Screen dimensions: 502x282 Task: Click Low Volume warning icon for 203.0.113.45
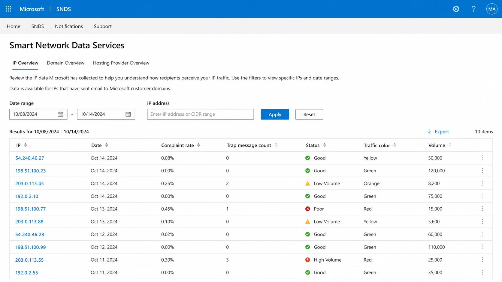pyautogui.click(x=307, y=183)
